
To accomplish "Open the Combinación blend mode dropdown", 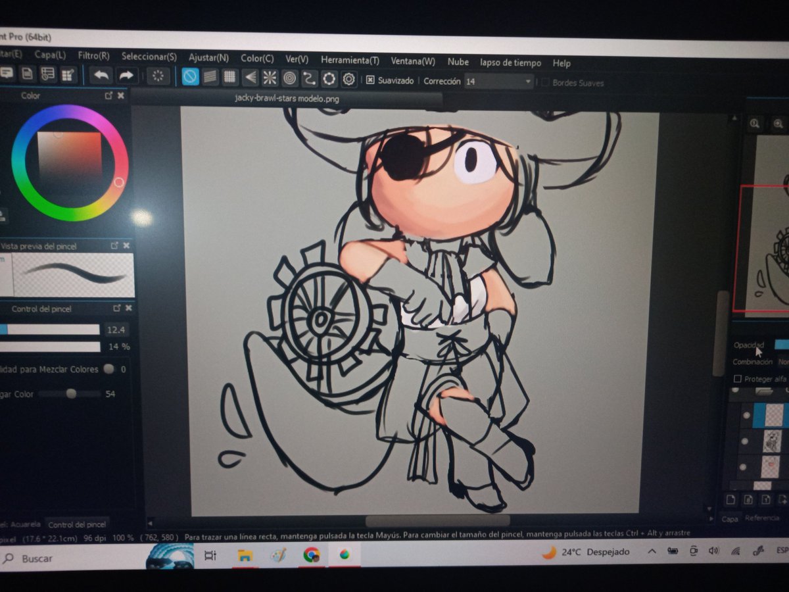I will 782,362.
